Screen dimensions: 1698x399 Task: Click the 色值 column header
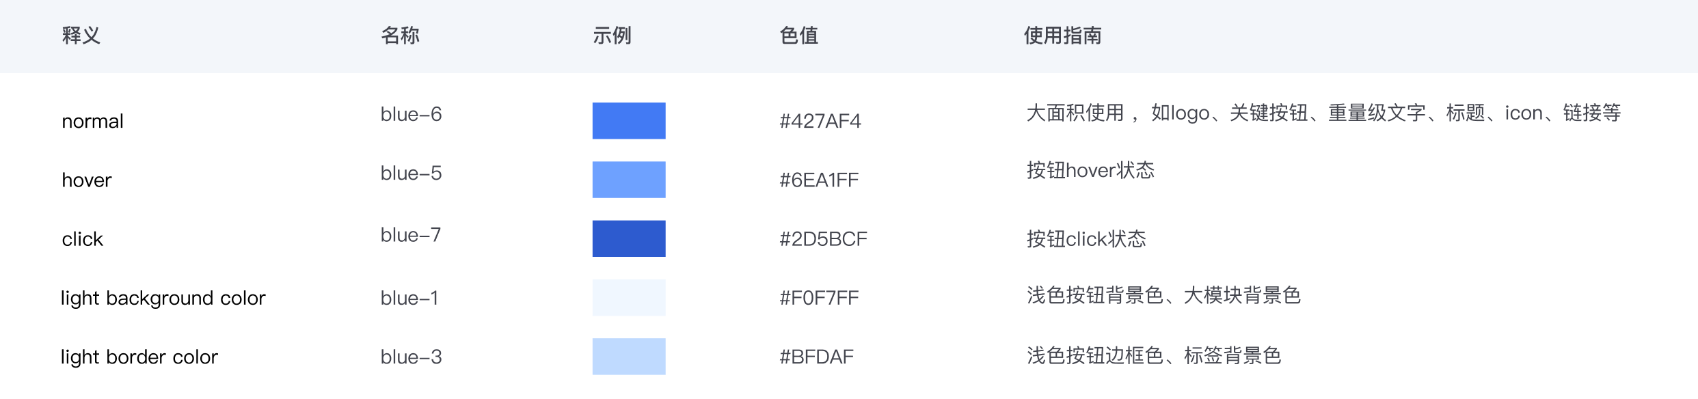(x=798, y=36)
